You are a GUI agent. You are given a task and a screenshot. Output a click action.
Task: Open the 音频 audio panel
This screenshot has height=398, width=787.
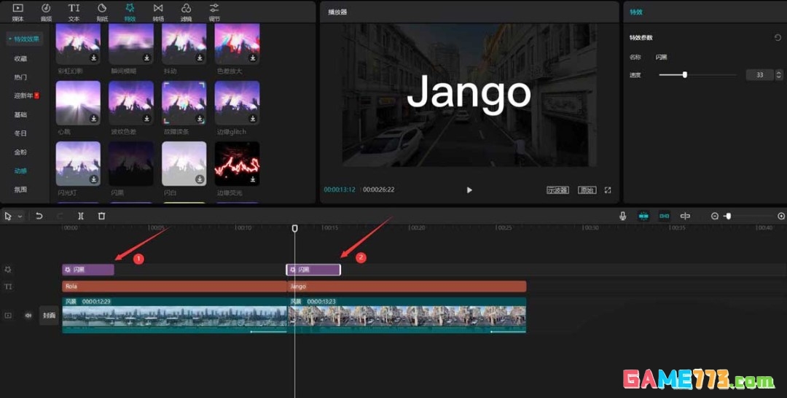point(46,12)
